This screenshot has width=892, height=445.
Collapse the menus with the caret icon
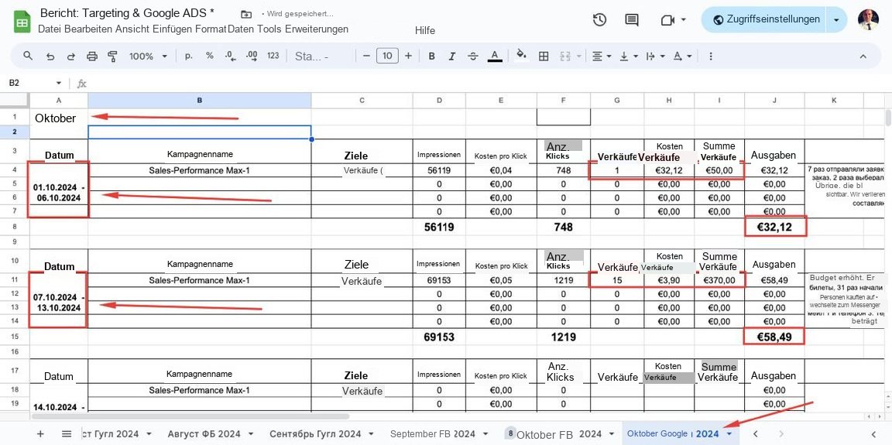[x=863, y=56]
